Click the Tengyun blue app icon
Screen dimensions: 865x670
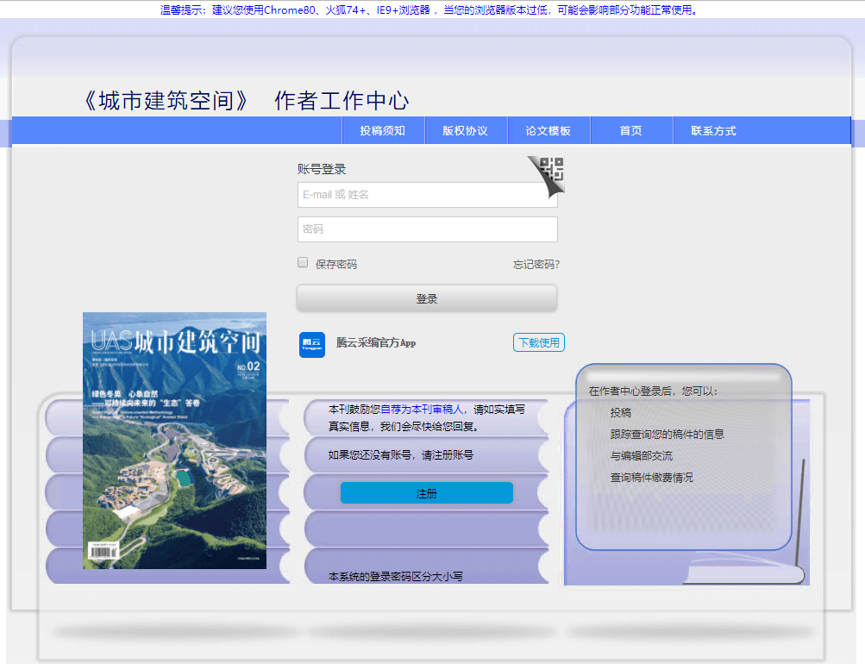[x=311, y=342]
